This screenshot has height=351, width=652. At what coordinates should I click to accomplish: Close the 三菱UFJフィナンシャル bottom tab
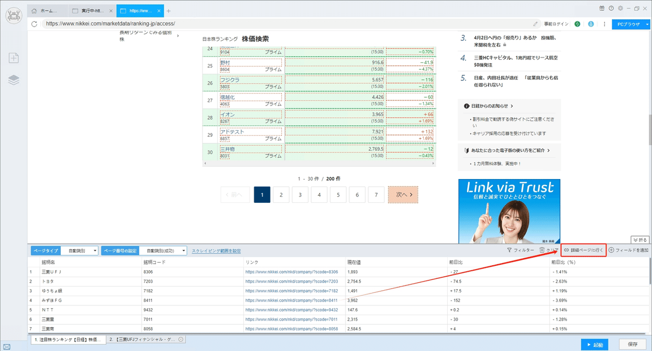(181, 339)
